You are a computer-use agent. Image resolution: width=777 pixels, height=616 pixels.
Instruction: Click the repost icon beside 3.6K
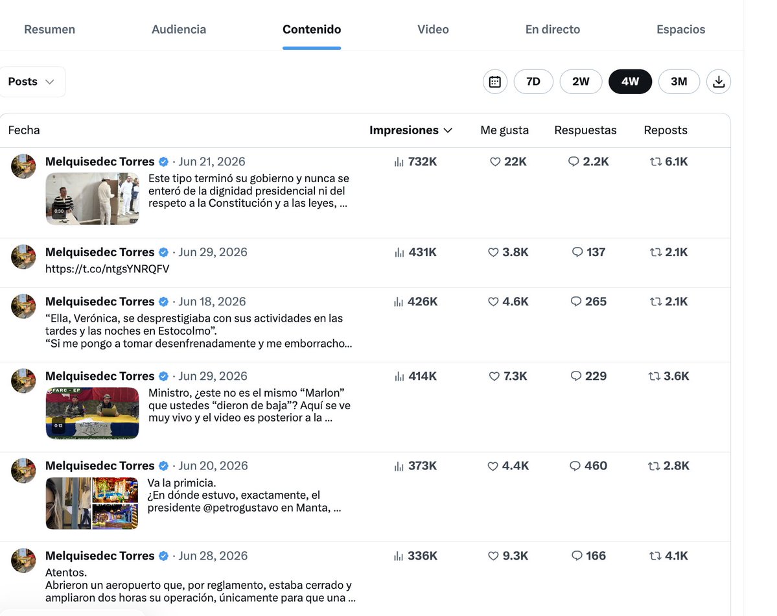pos(654,377)
